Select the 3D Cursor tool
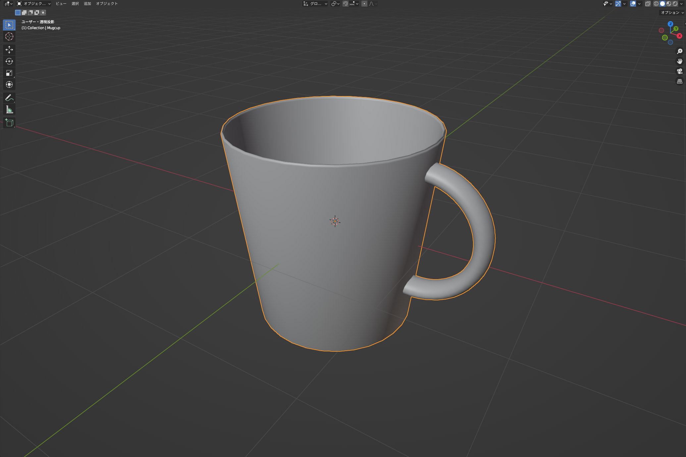This screenshot has height=457, width=686. pos(9,37)
